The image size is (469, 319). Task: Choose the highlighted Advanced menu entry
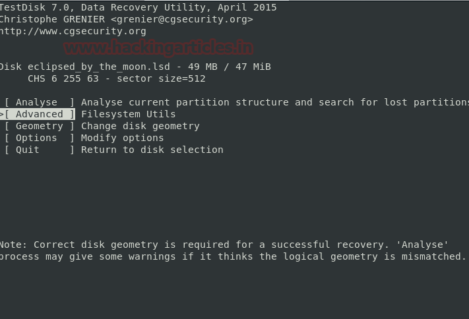tap(40, 114)
